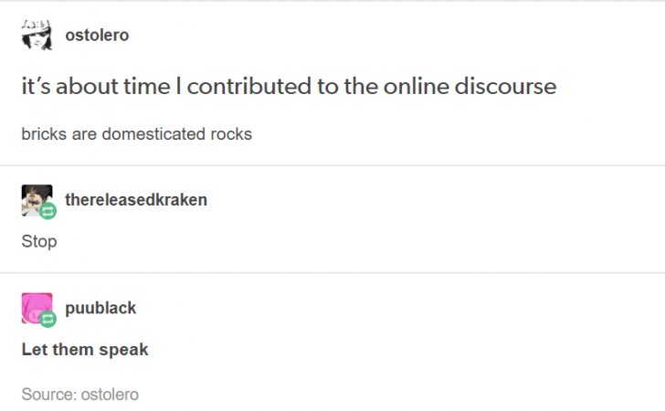This screenshot has height=411, width=665.
Task: Visit thereleasedkraken's blog via username
Action: 136,199
